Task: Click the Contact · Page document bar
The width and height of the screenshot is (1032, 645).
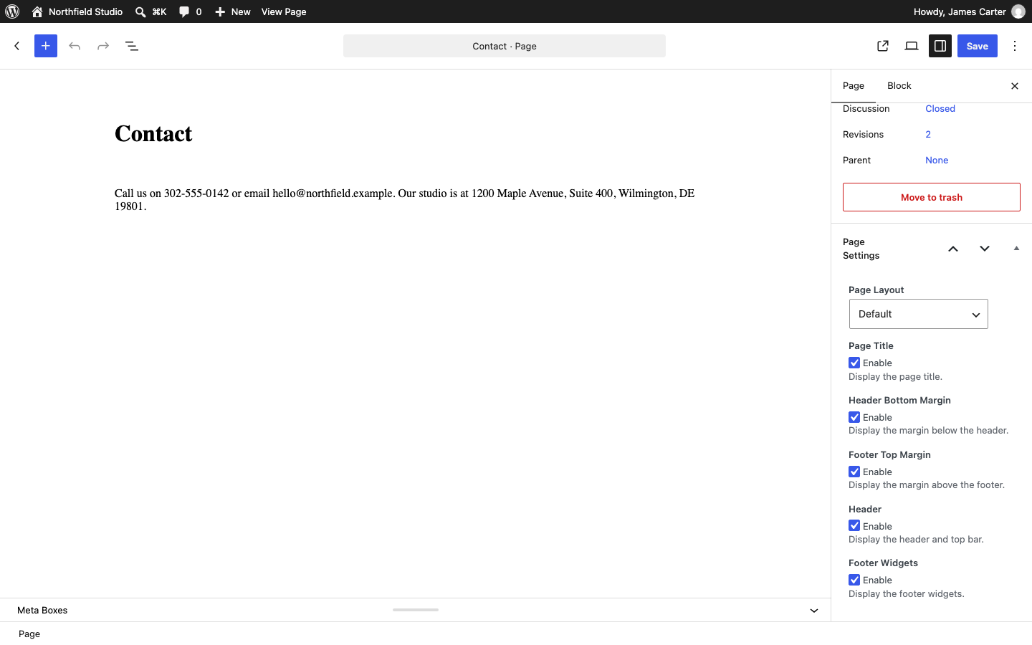Action: coord(505,46)
